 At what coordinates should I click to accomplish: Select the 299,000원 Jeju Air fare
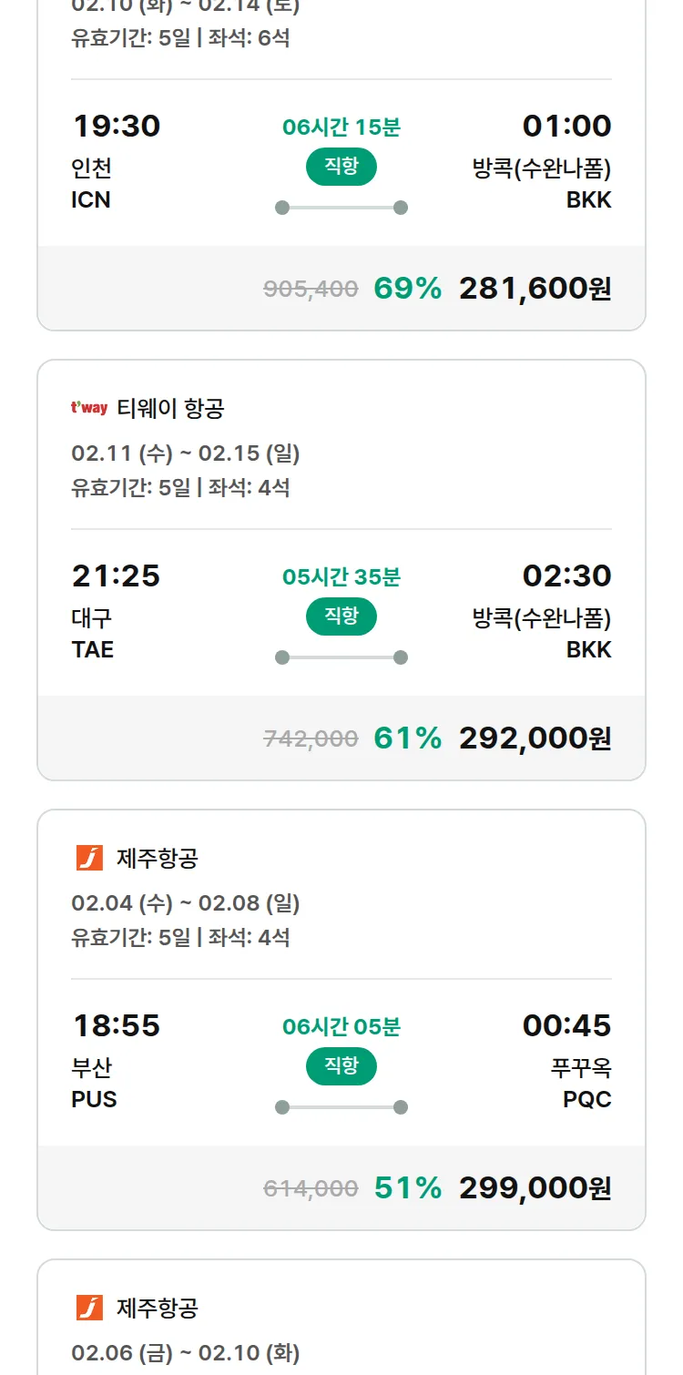click(x=535, y=1188)
